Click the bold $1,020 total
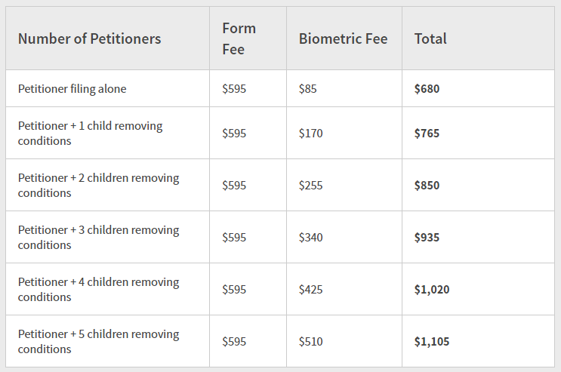561x372 pixels. click(432, 290)
